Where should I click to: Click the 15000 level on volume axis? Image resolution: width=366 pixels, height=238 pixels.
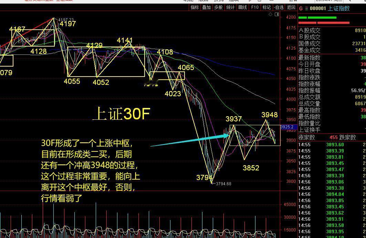pyautogui.click(x=290, y=230)
